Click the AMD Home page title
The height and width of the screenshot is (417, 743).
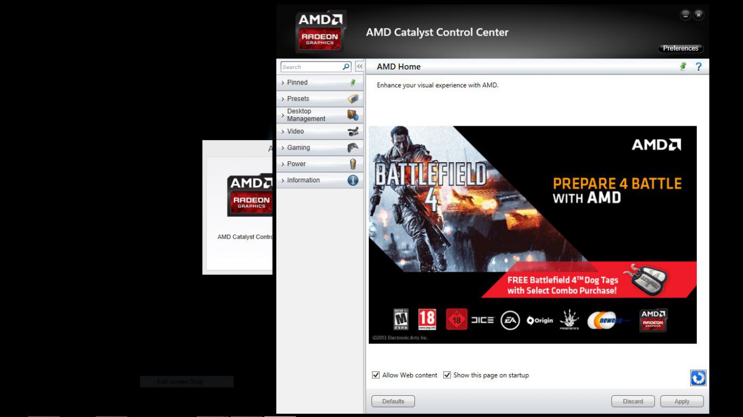pyautogui.click(x=399, y=67)
